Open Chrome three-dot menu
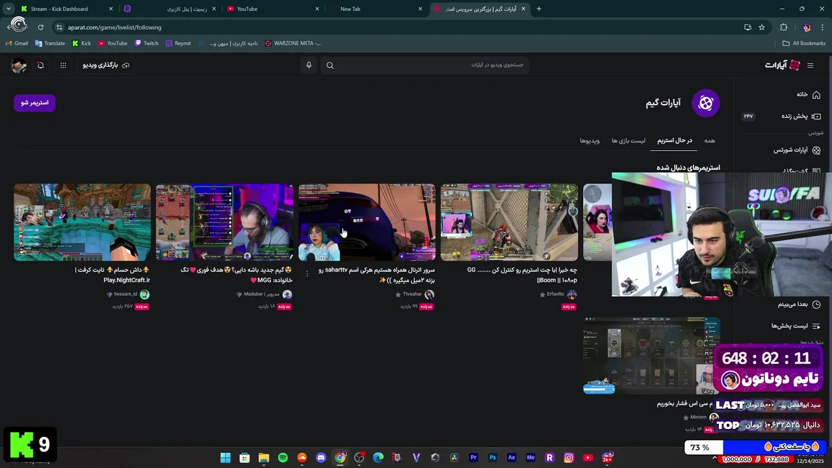832x468 pixels. coord(823,27)
